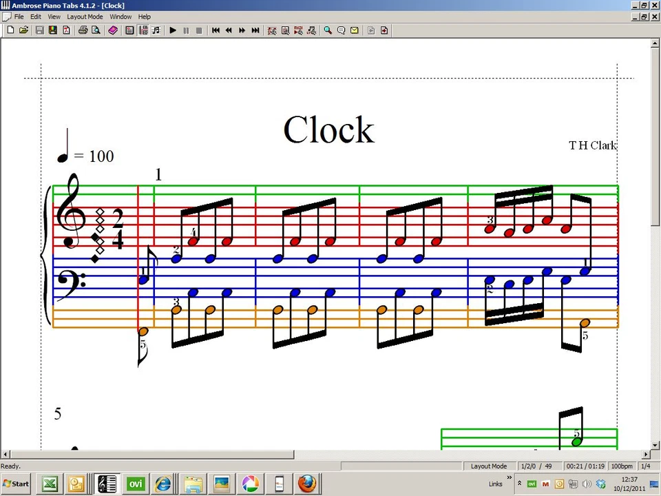Screen dimensions: 661x496
Task: Open Print Preview of the score
Action: pos(96,30)
